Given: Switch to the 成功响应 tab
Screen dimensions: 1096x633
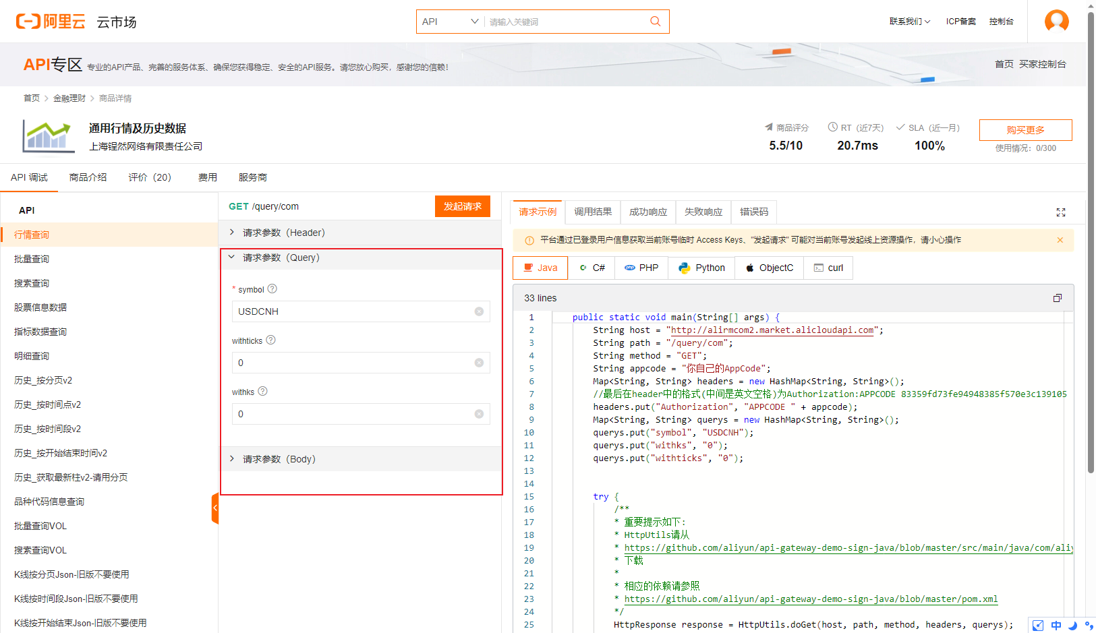Looking at the screenshot, I should pos(648,212).
